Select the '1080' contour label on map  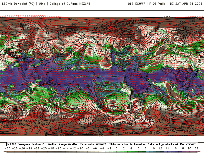pyautogui.click(x=82, y=128)
